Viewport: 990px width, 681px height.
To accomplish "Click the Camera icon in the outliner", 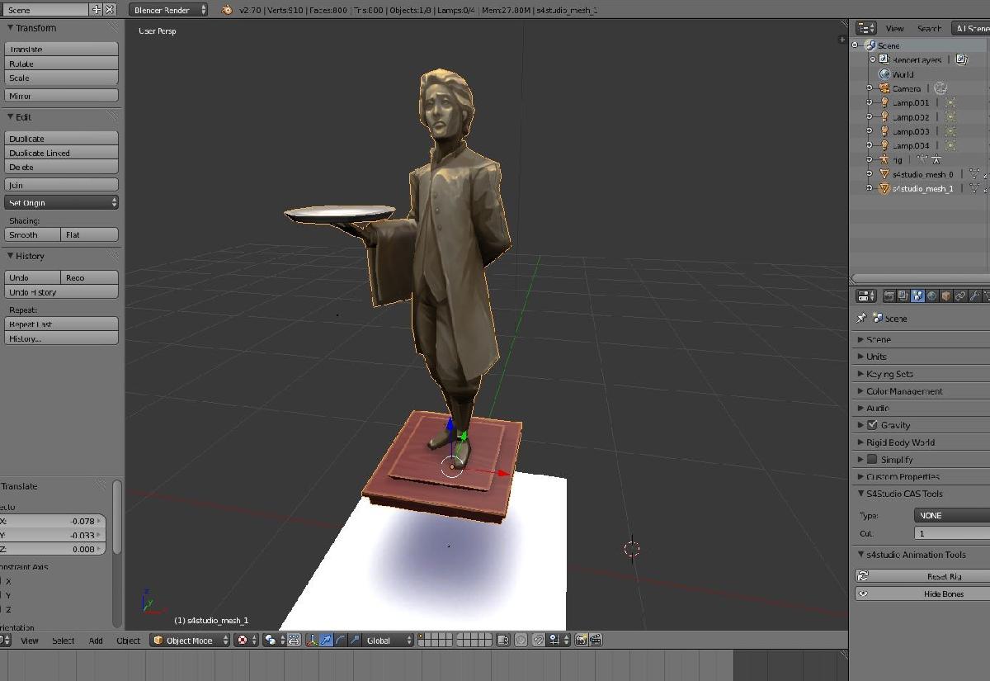I will click(x=884, y=88).
